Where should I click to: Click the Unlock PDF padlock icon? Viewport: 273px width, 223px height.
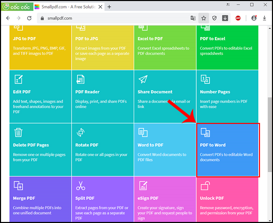tap(205, 186)
